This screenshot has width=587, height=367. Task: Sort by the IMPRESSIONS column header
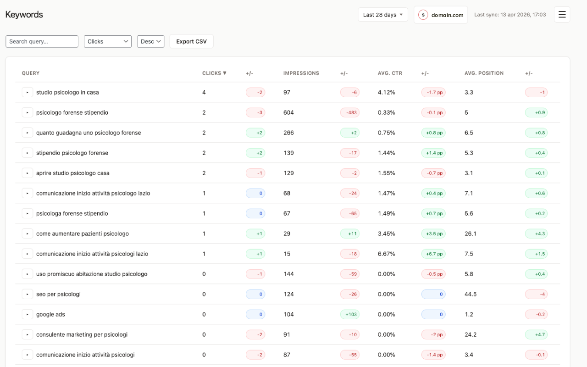[x=301, y=73]
